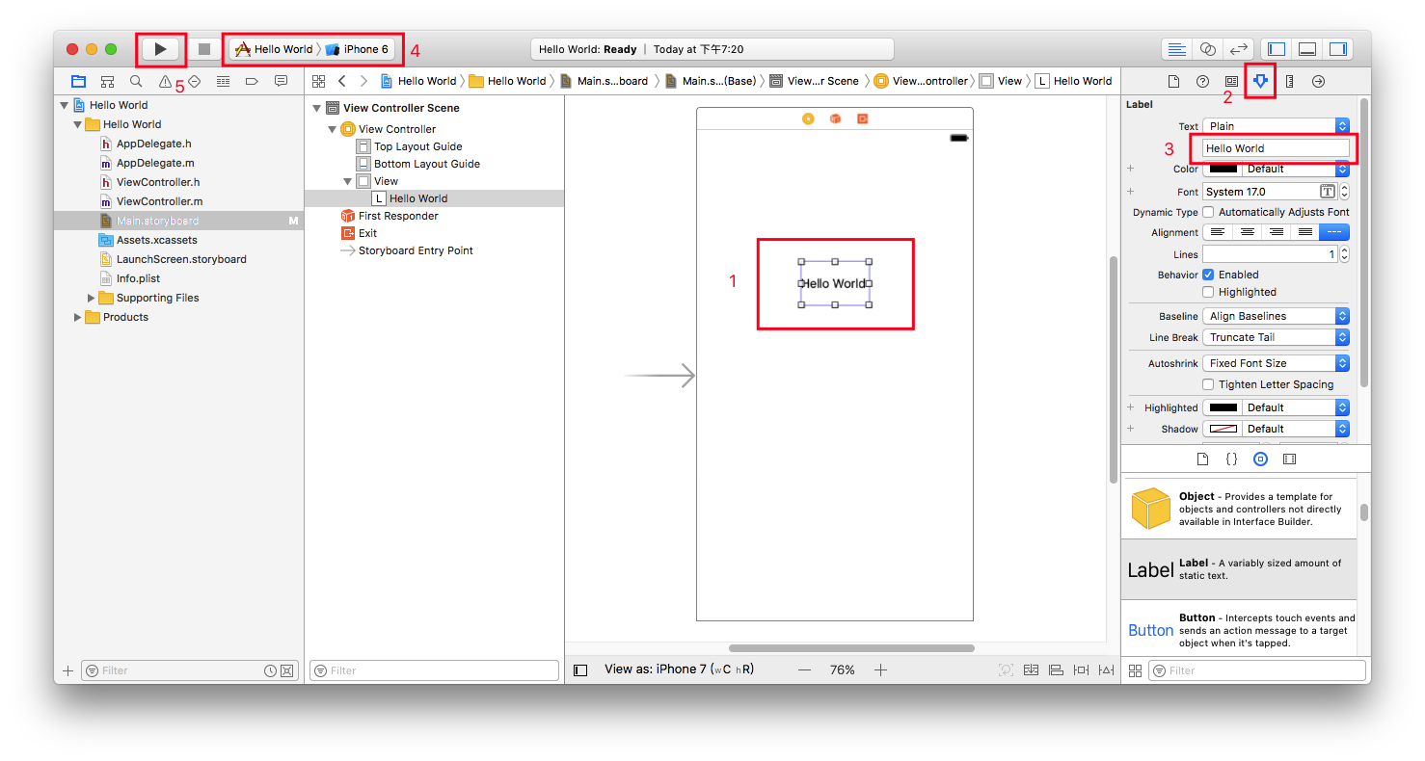
Task: Open the Project navigator tab
Action: pos(78,81)
